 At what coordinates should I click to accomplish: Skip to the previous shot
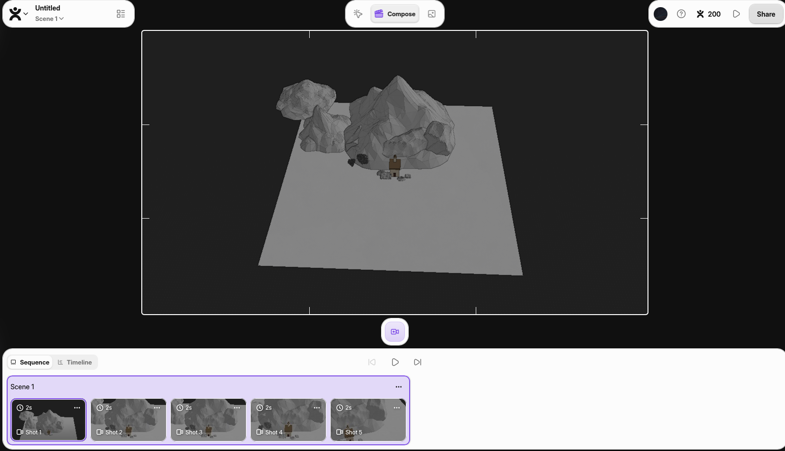pos(372,362)
